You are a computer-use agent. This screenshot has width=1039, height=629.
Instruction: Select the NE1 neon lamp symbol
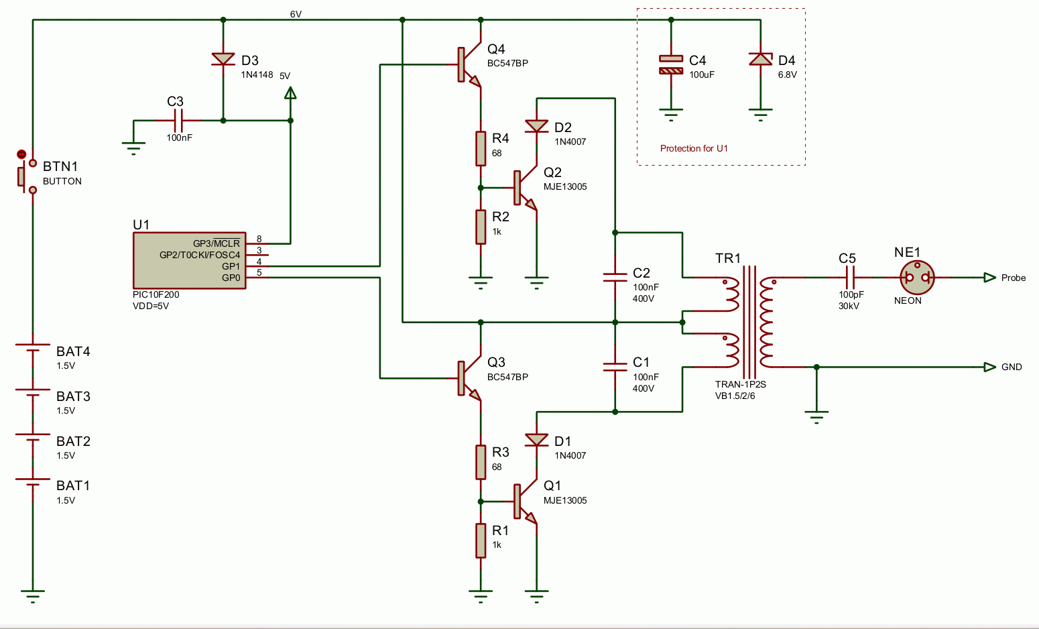click(917, 277)
